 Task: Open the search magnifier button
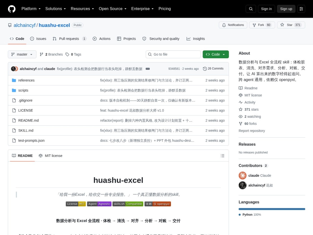[x=251, y=9]
